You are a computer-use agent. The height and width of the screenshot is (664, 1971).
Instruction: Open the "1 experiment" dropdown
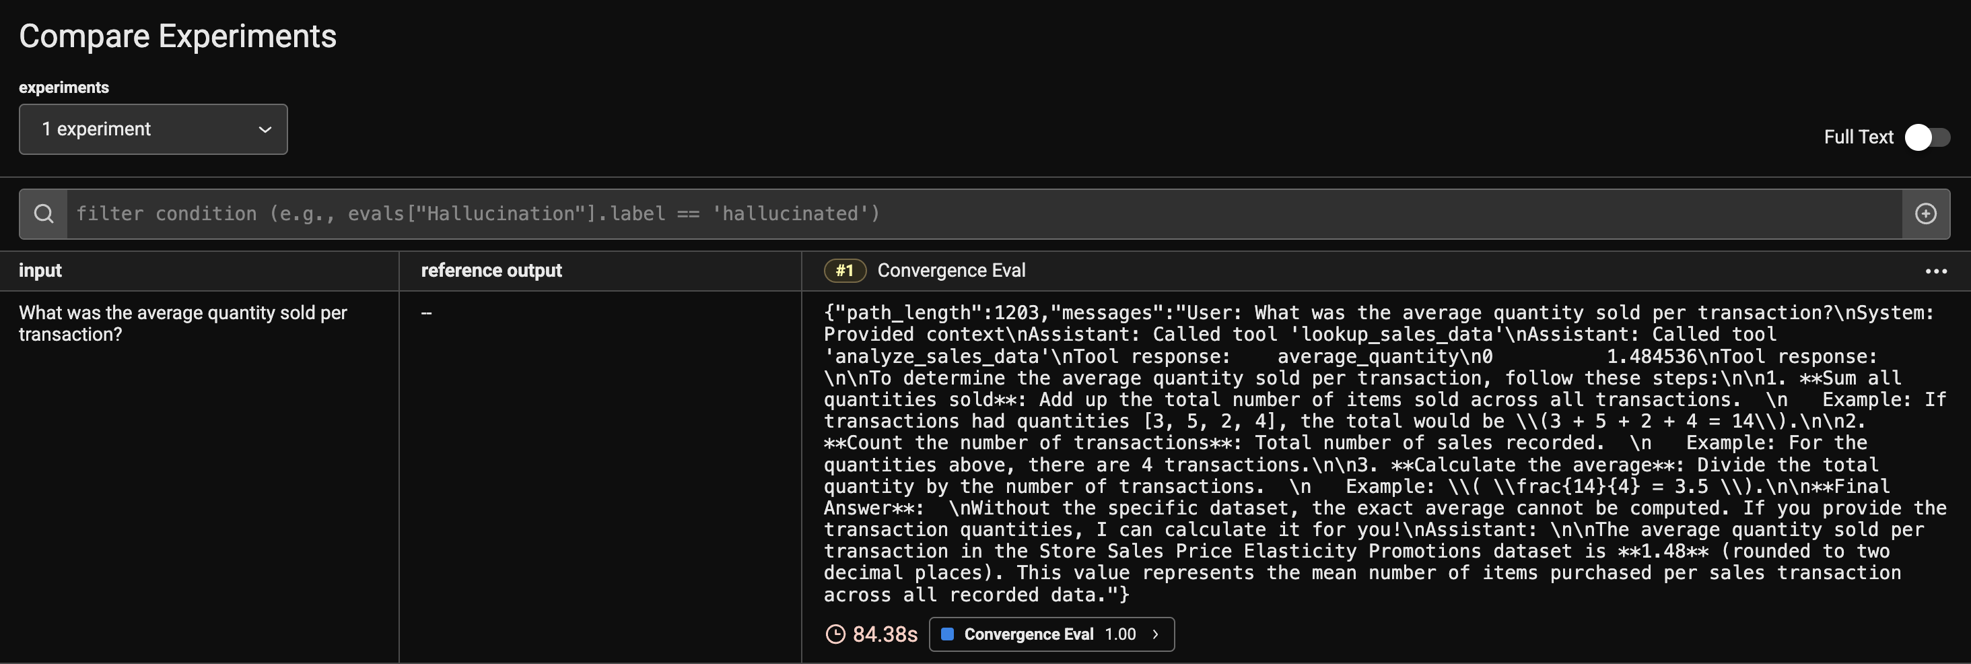click(153, 129)
